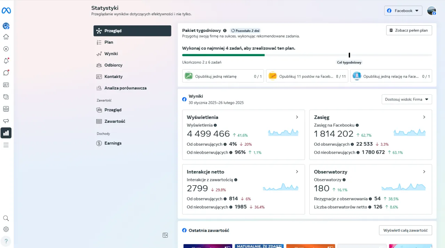Open Ads via the megaphone icon
445x248 pixels.
pyautogui.click(x=6, y=121)
